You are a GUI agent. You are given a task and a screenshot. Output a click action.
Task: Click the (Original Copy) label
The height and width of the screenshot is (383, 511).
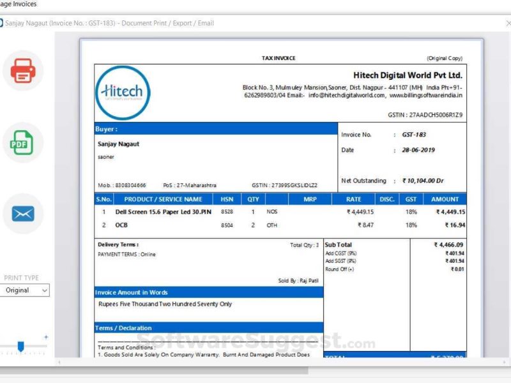pyautogui.click(x=445, y=58)
